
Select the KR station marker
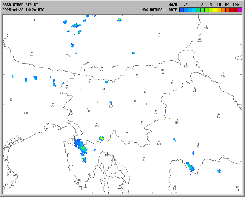tap(104, 92)
